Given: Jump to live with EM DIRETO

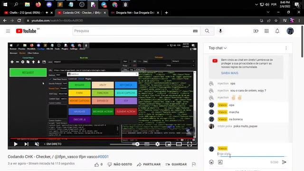Looking at the screenshot, I should (x=53, y=144).
